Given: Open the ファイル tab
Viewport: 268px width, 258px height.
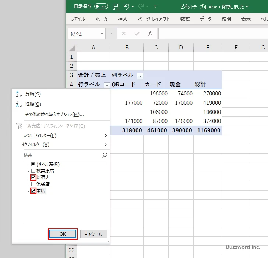Looking at the screenshot, I should (x=78, y=19).
